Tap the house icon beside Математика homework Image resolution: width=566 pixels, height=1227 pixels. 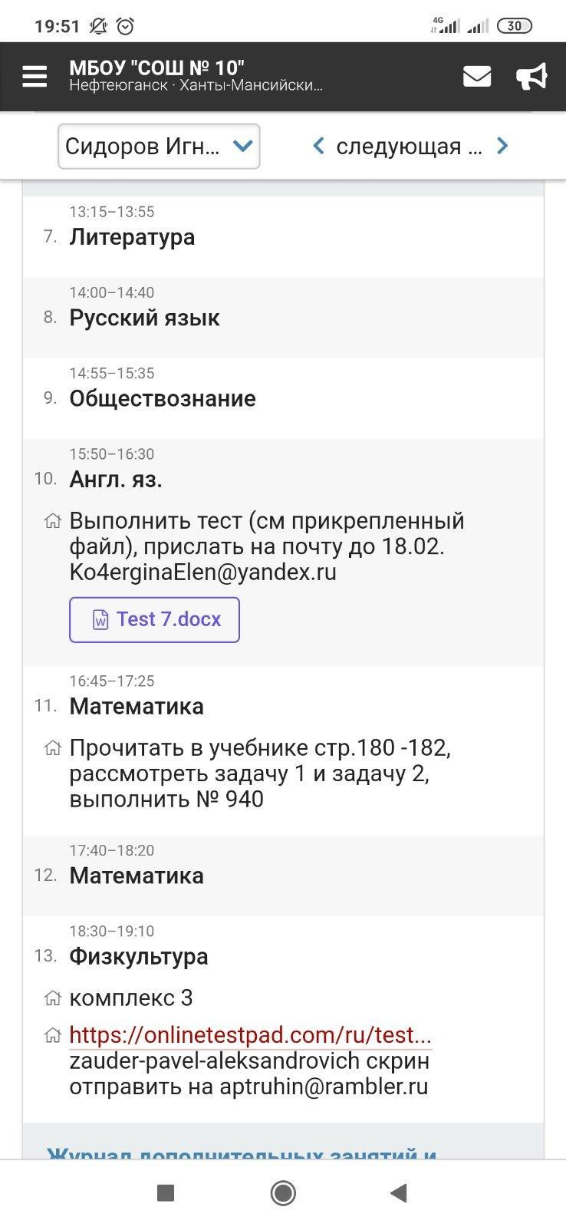52,748
